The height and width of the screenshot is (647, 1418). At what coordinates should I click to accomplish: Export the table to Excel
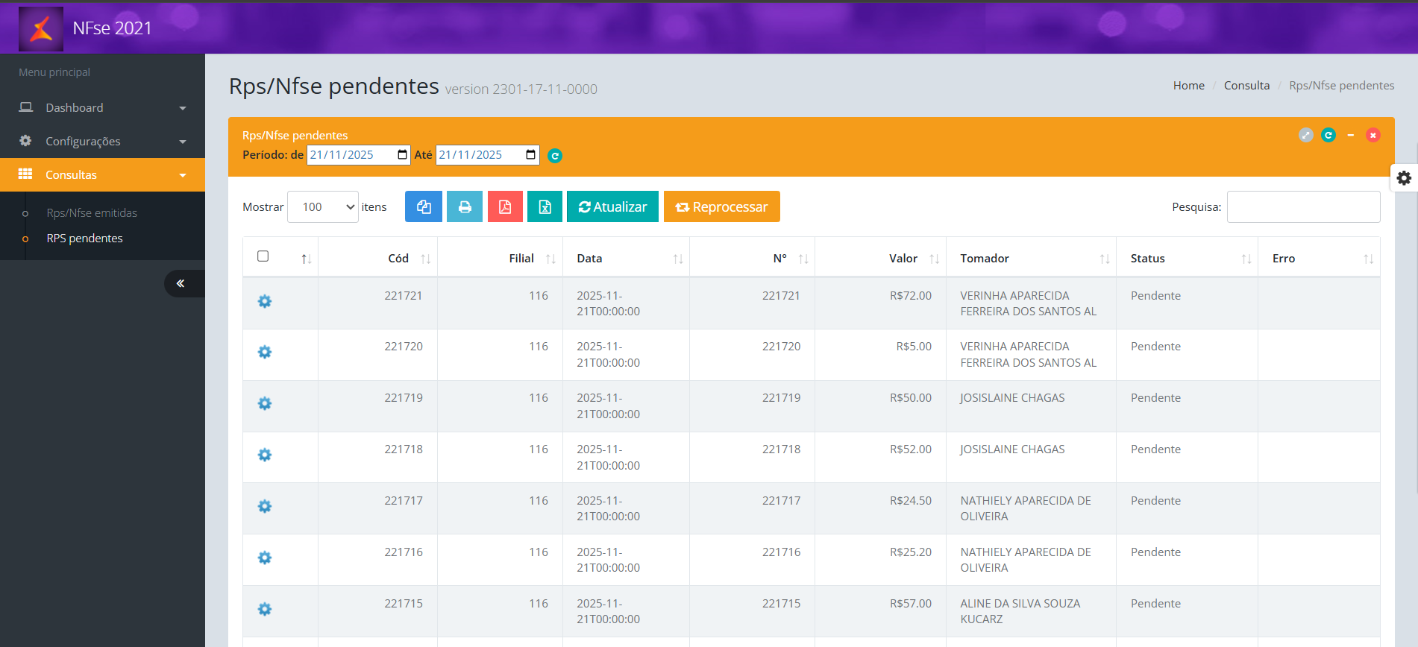(x=545, y=206)
